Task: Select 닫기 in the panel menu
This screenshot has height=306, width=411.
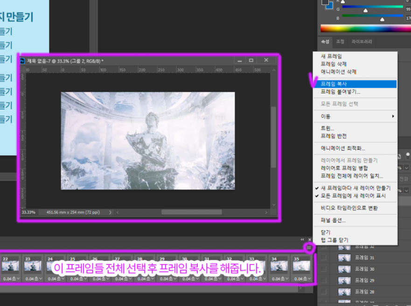Action: coord(326,232)
